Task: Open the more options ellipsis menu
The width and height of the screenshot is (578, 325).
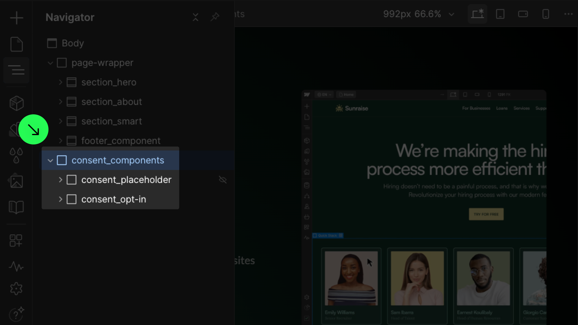Action: (568, 14)
